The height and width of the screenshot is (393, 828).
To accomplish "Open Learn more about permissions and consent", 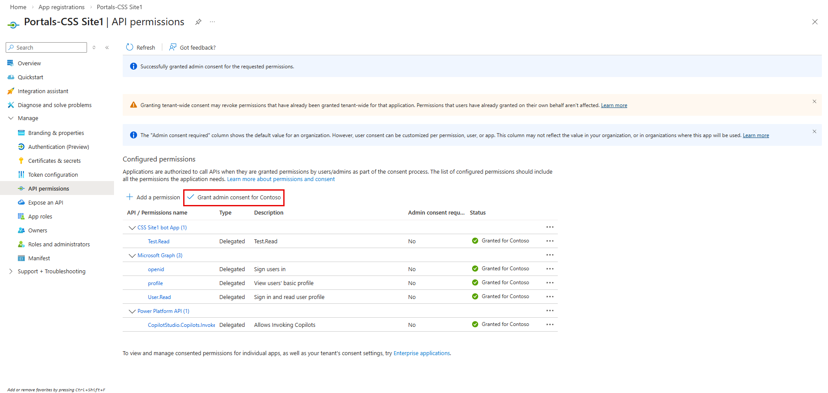I will coord(281,179).
